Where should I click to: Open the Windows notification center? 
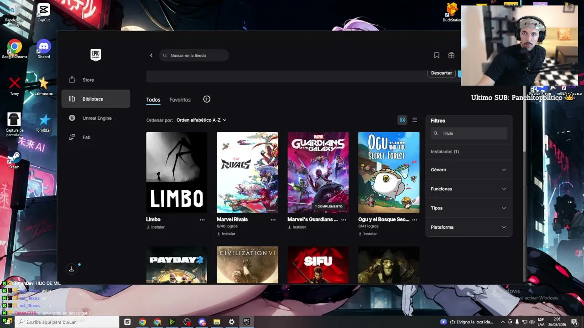pyautogui.click(x=574, y=322)
